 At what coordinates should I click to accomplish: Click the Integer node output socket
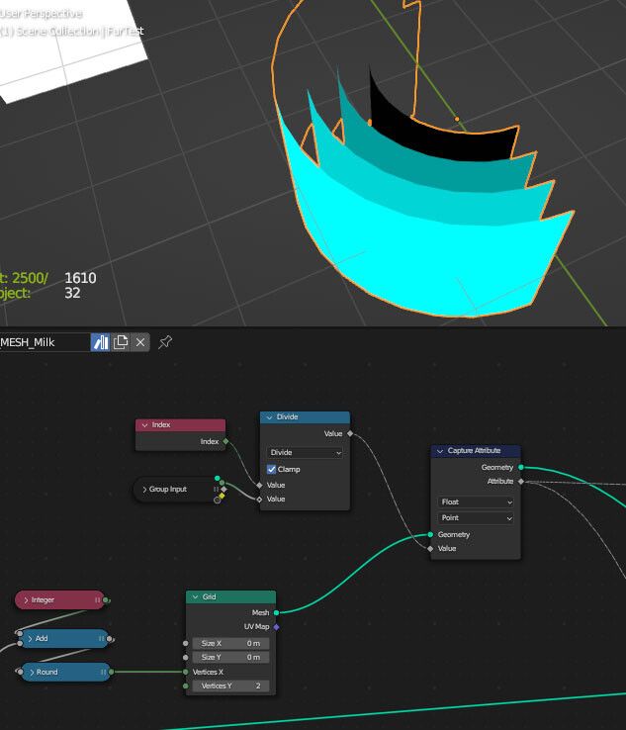pyautogui.click(x=106, y=600)
